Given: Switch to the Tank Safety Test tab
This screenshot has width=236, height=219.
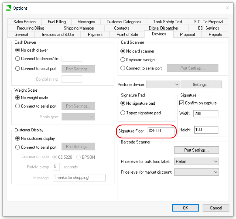Looking at the screenshot, I should click(x=168, y=22).
